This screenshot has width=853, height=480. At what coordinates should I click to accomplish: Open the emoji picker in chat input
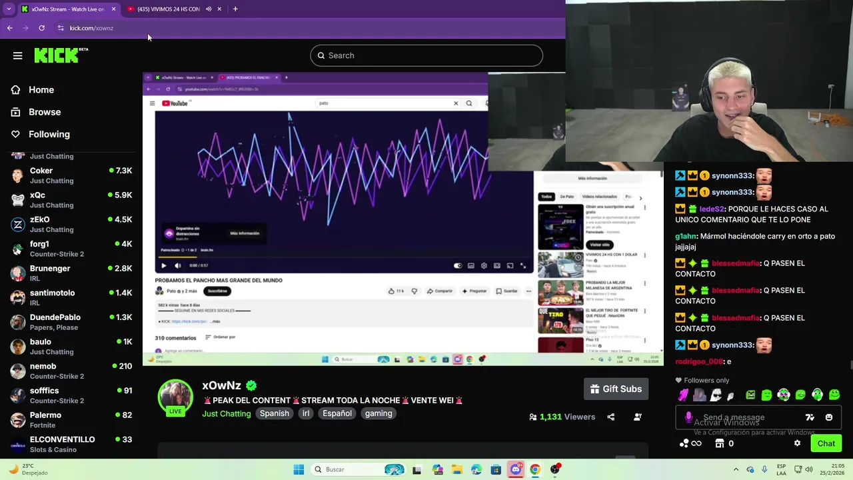[x=829, y=417]
